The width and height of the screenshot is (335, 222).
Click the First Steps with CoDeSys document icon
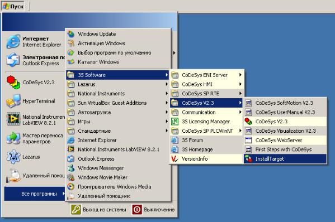click(248, 149)
